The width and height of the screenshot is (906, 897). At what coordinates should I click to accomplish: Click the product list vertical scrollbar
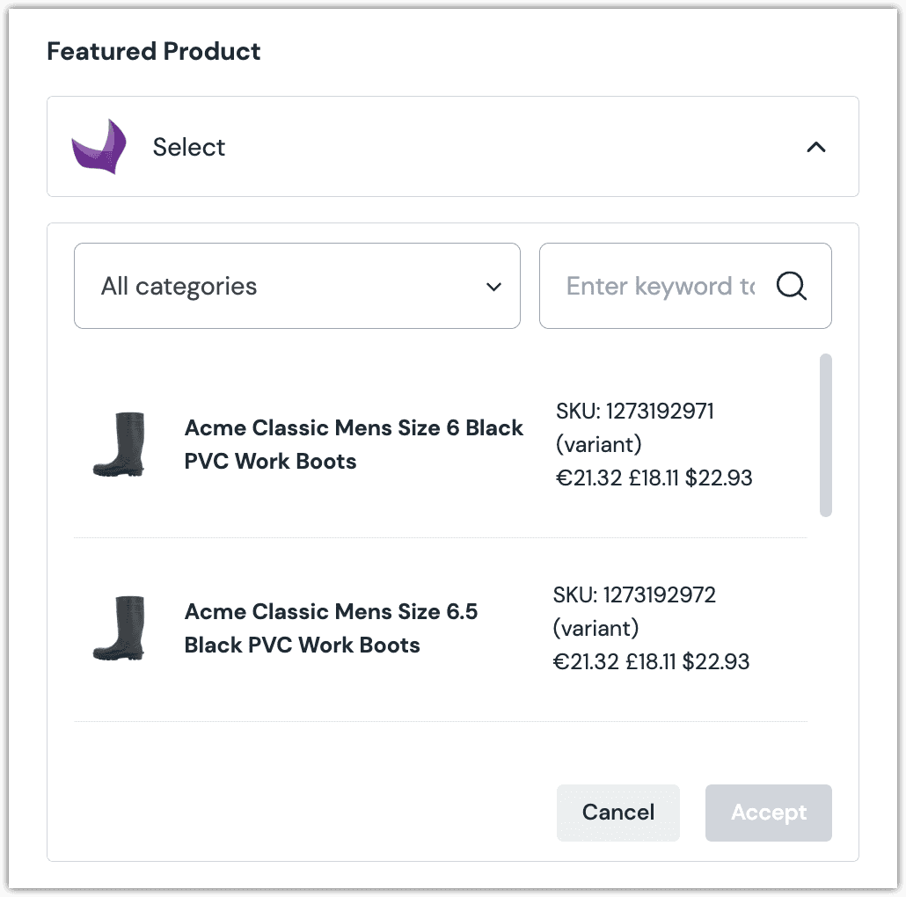pos(825,435)
